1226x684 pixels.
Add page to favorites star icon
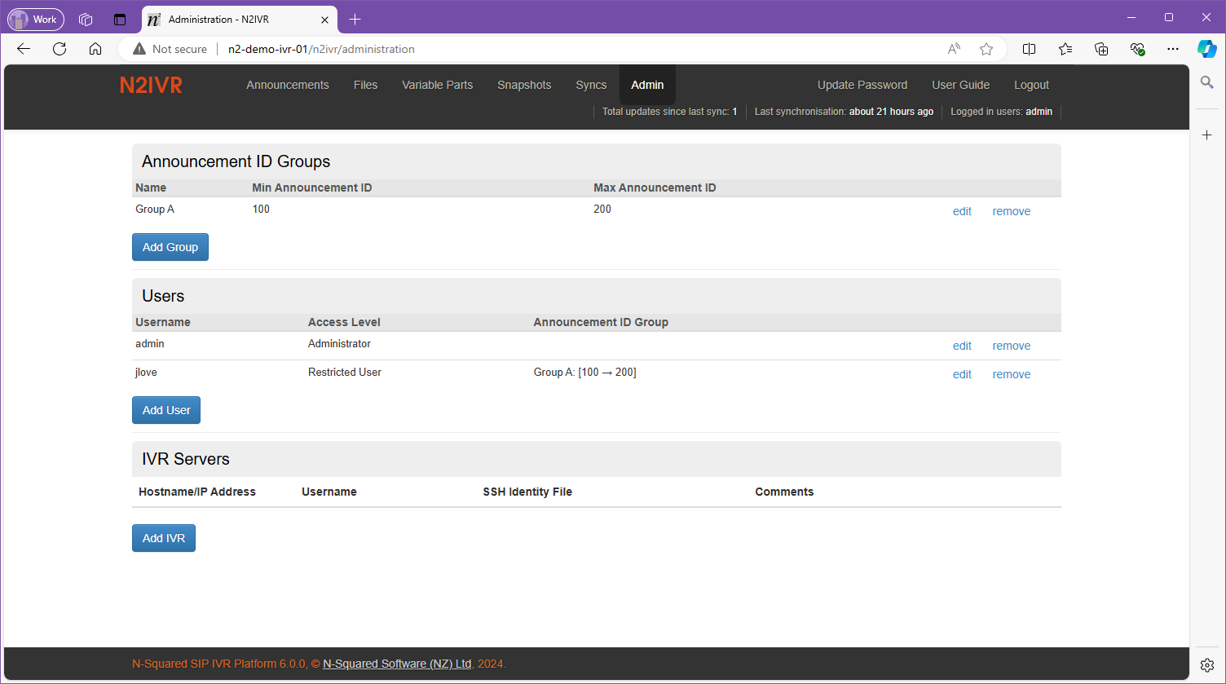click(x=986, y=49)
